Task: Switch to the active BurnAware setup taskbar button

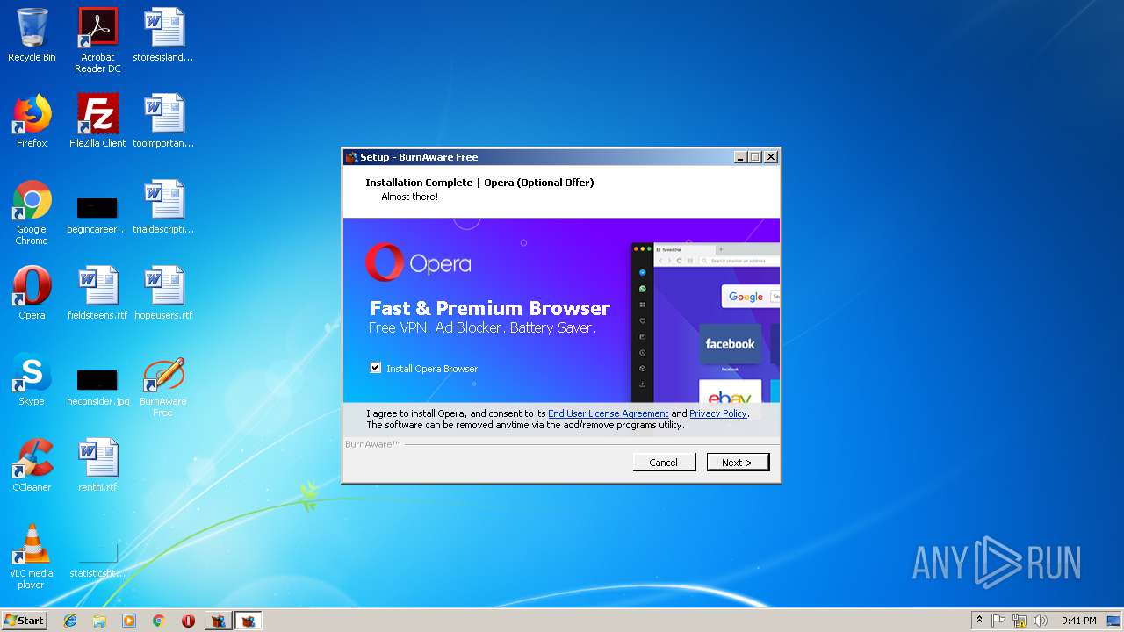Action: pos(249,621)
